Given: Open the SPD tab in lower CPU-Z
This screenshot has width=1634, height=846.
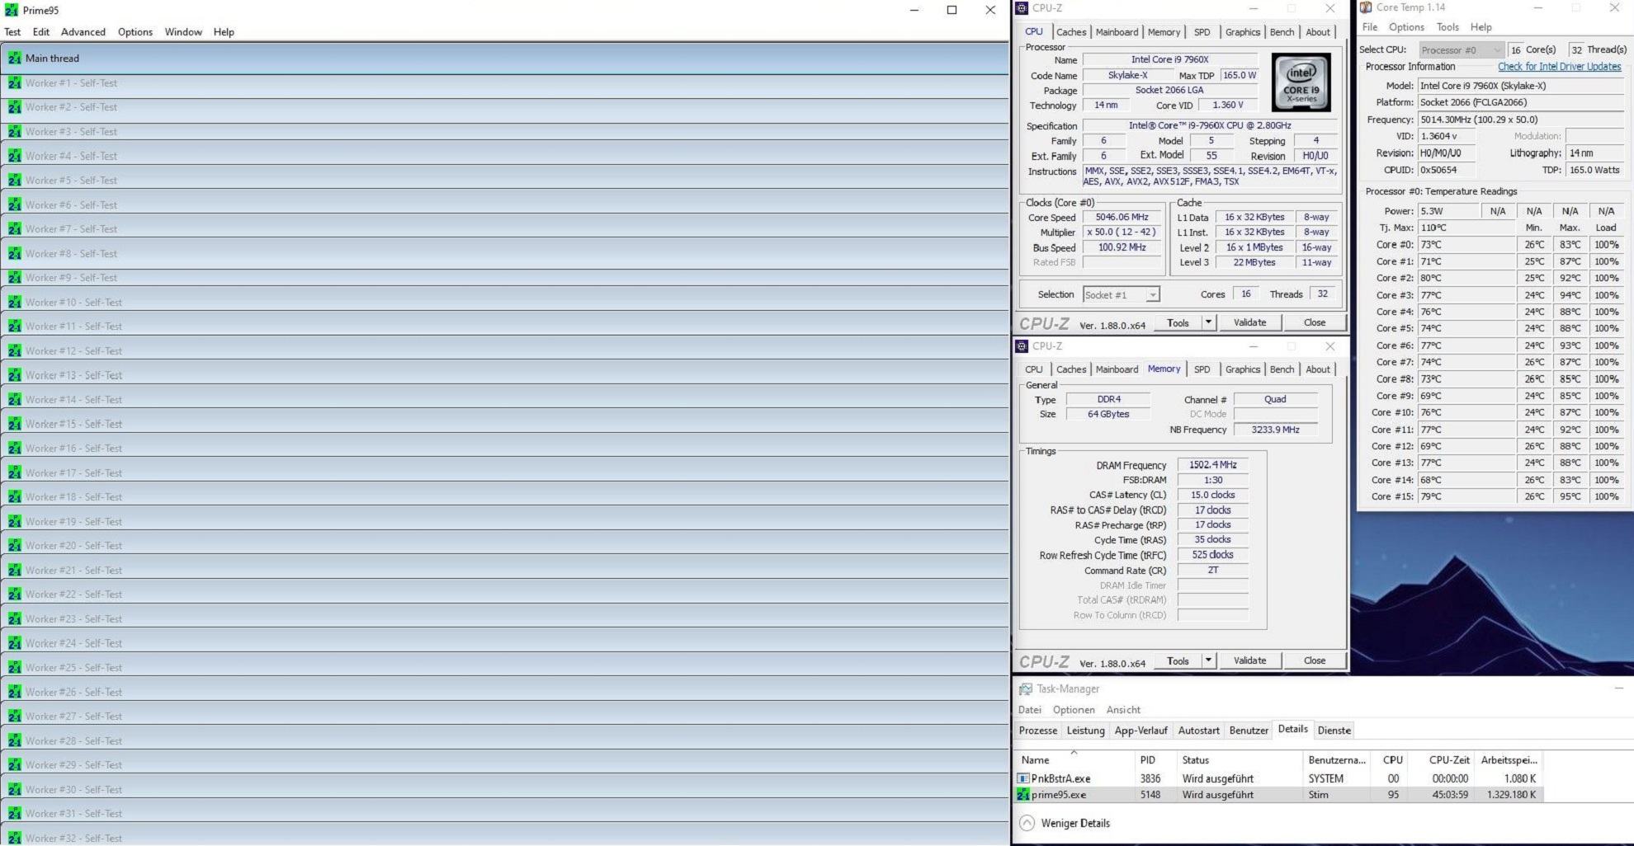Looking at the screenshot, I should 1202,369.
